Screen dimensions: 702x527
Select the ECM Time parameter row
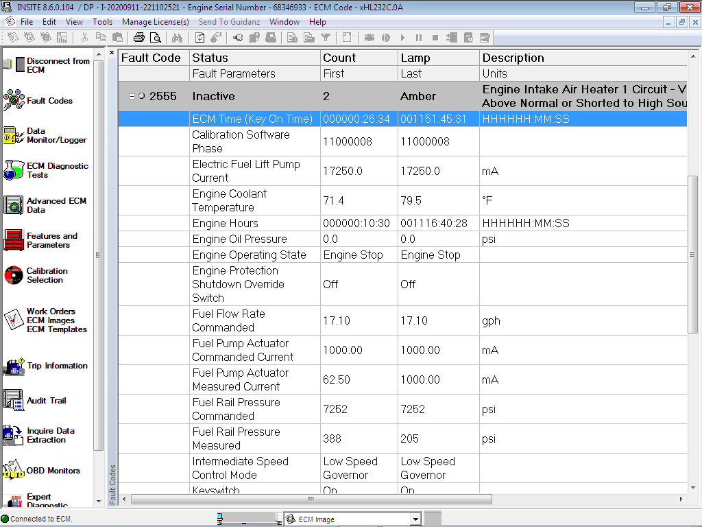(254, 119)
